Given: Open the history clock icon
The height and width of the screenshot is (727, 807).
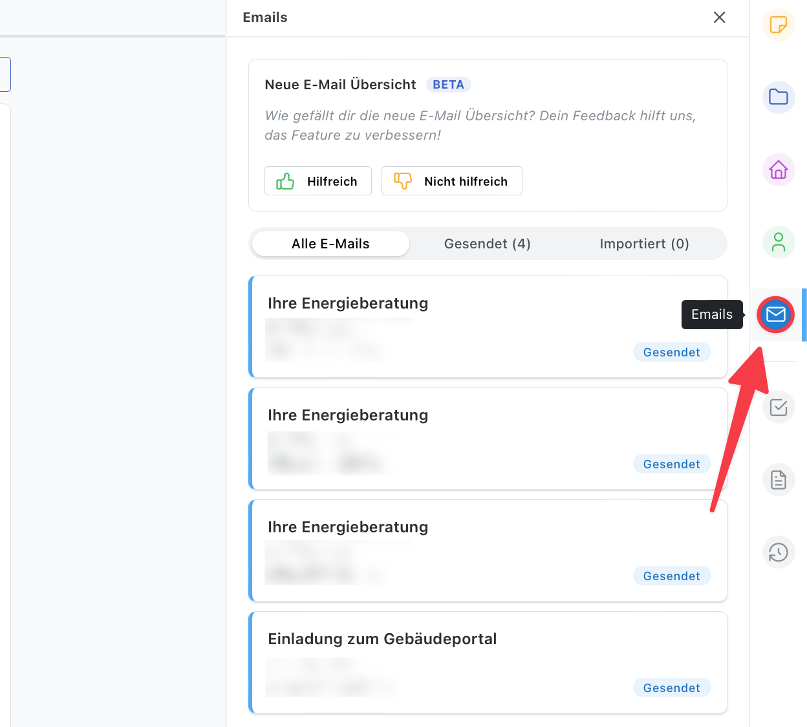Looking at the screenshot, I should click(x=779, y=552).
